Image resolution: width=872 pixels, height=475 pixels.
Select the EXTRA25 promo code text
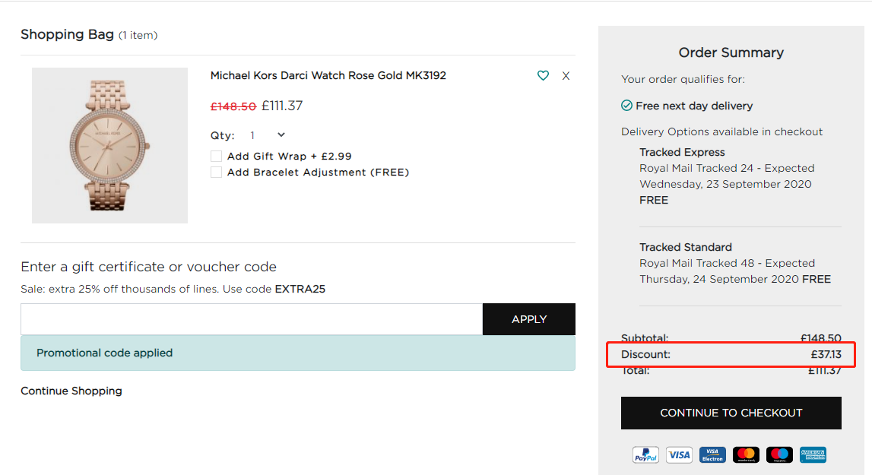(300, 290)
